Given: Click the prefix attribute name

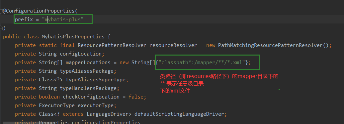Looking at the screenshot, I should click(24, 20).
